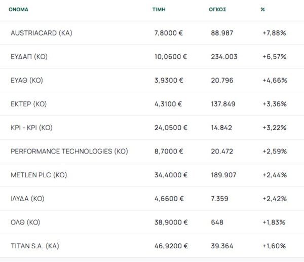Select METLEN PLC (ΚΟ) stock name

click(39, 175)
